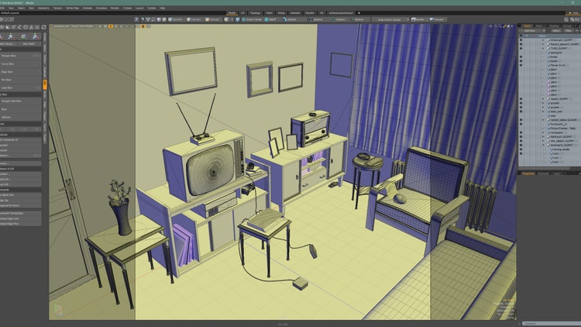The height and width of the screenshot is (327, 581).
Task: Switch to the UV layout tab
Action: (242, 13)
